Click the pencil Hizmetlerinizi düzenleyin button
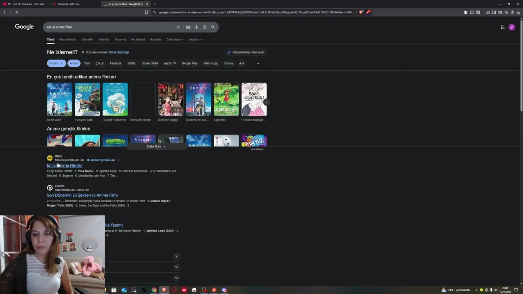Screen dimensions: 523x294 (x=246, y=52)
